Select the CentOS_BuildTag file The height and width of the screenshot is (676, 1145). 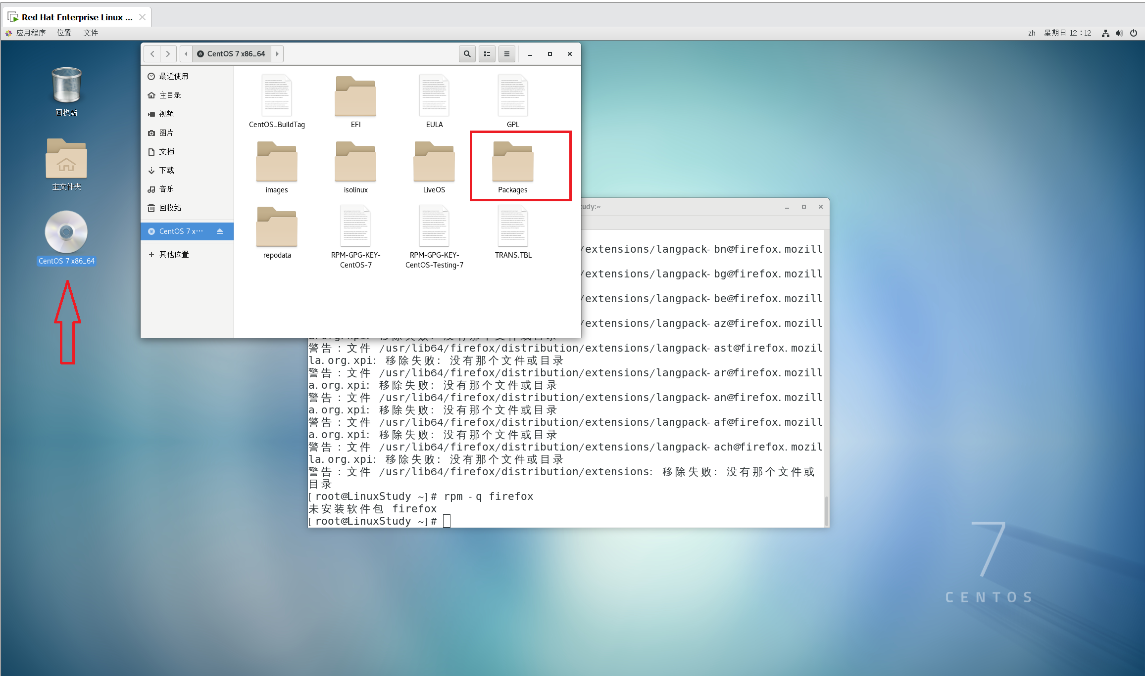(x=277, y=102)
